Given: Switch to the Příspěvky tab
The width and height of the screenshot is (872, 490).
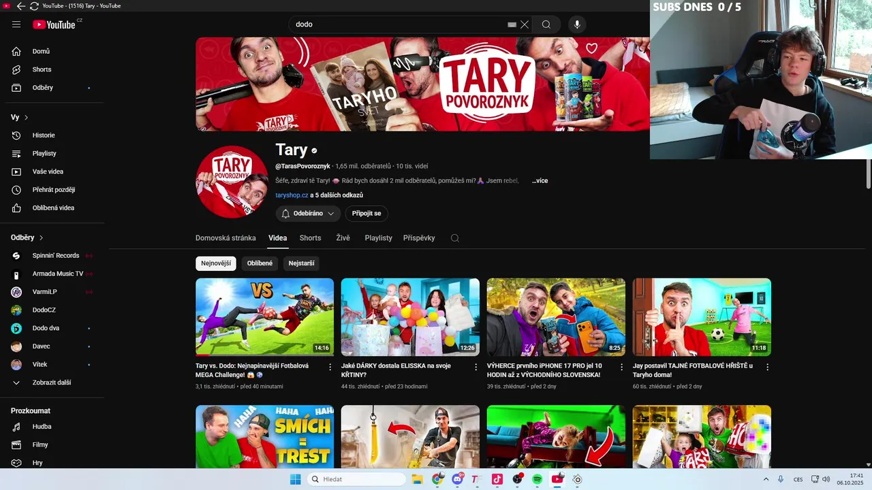Looking at the screenshot, I should click(419, 238).
